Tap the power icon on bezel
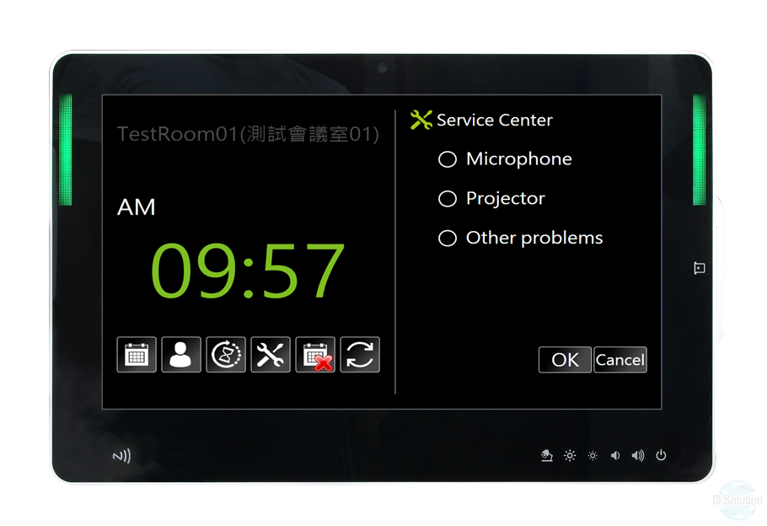 point(661,455)
